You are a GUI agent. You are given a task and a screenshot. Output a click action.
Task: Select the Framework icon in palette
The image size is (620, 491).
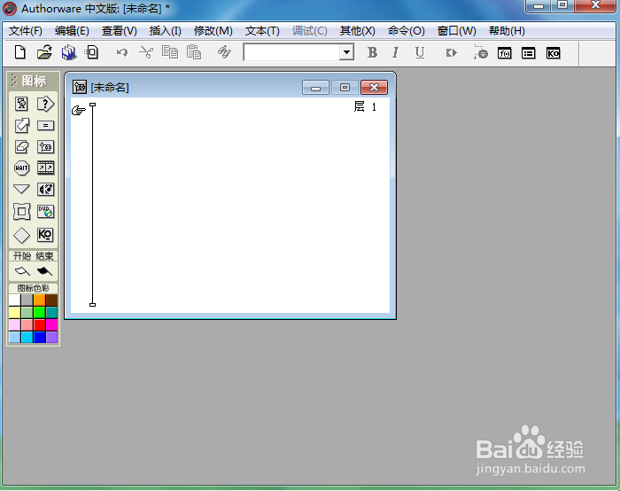(22, 212)
